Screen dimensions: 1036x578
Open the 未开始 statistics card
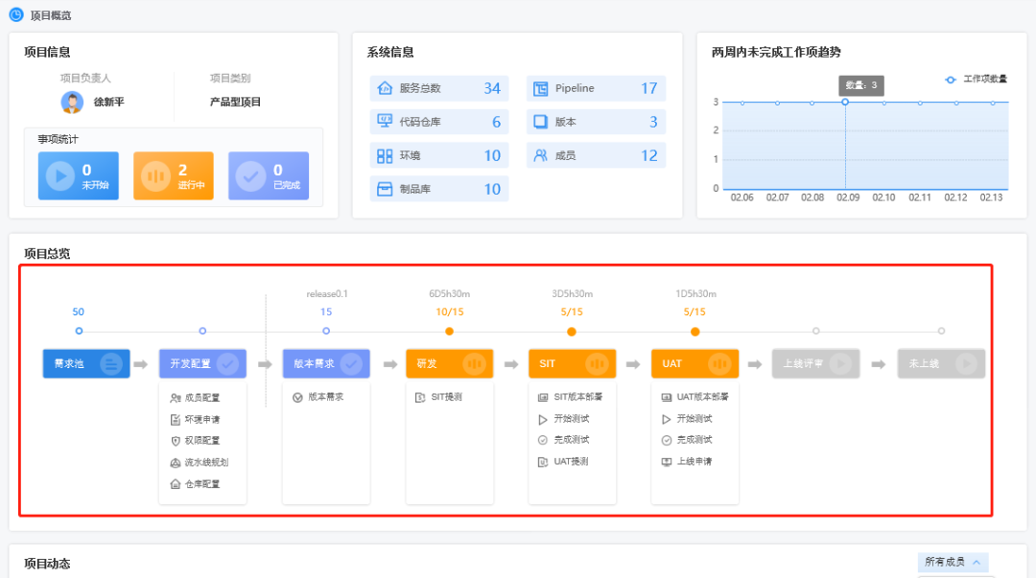[x=79, y=175]
